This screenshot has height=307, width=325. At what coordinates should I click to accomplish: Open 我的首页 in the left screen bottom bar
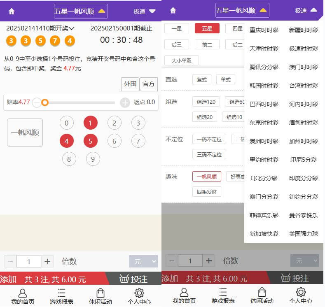(23, 296)
